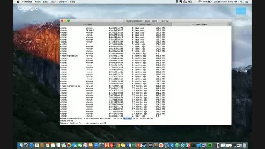Close the terminal window with red button

click(62, 21)
